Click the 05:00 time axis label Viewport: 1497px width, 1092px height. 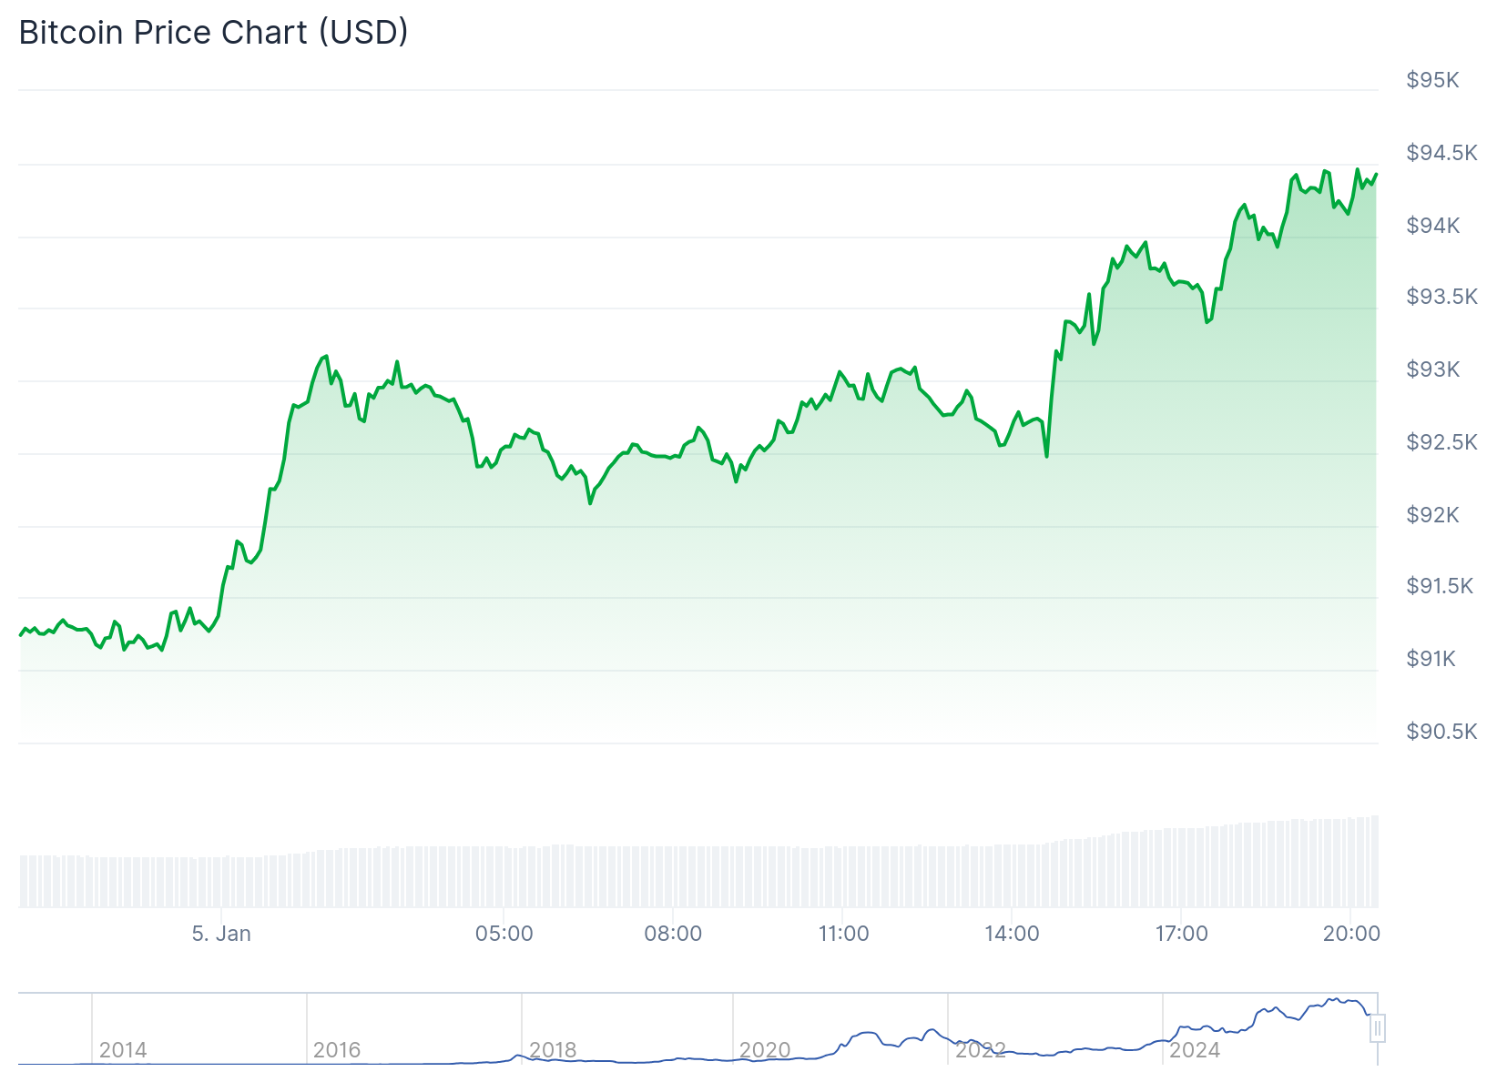coord(504,934)
